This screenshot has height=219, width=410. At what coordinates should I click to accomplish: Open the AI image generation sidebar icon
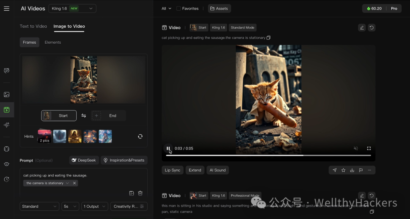click(6, 95)
